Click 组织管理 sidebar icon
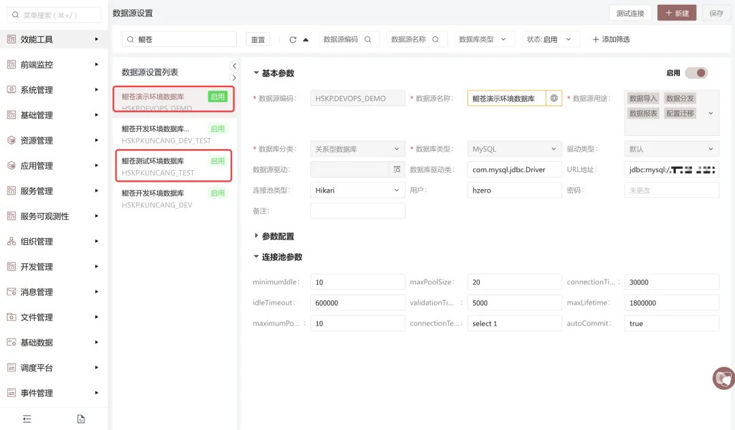 (12, 242)
